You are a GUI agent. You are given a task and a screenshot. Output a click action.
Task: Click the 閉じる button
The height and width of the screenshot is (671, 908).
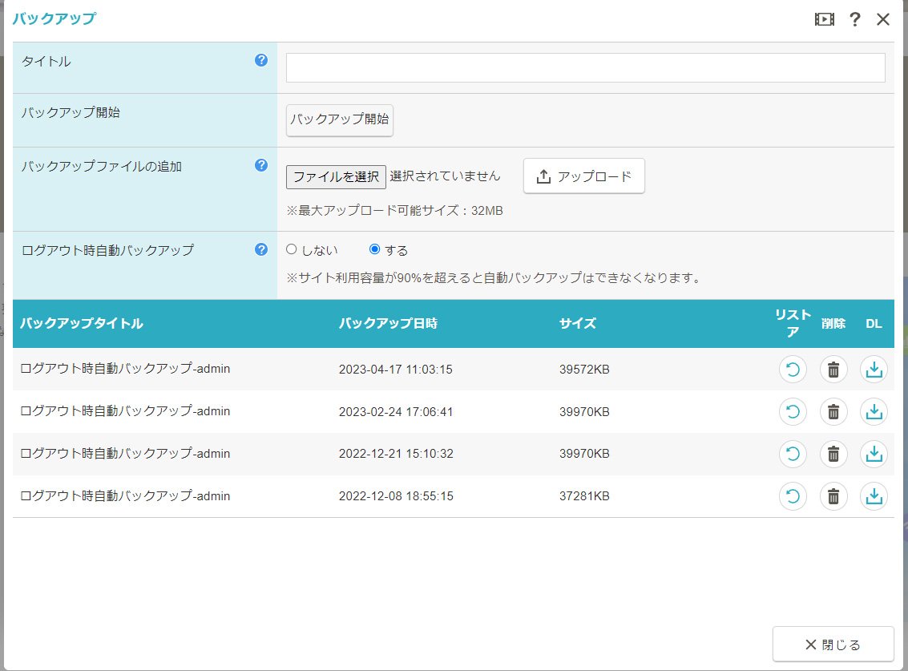click(x=833, y=644)
